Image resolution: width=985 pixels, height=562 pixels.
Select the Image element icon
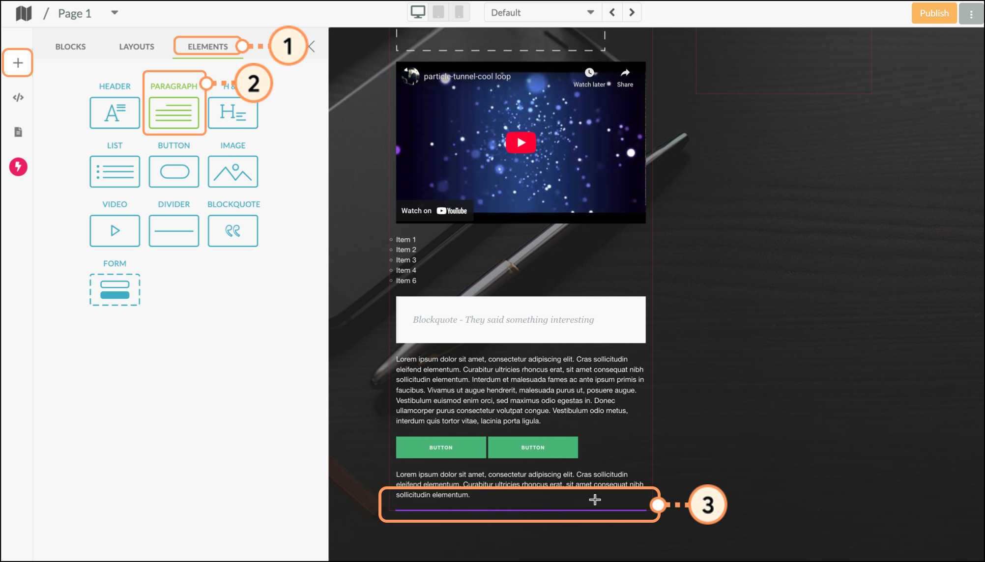tap(233, 171)
